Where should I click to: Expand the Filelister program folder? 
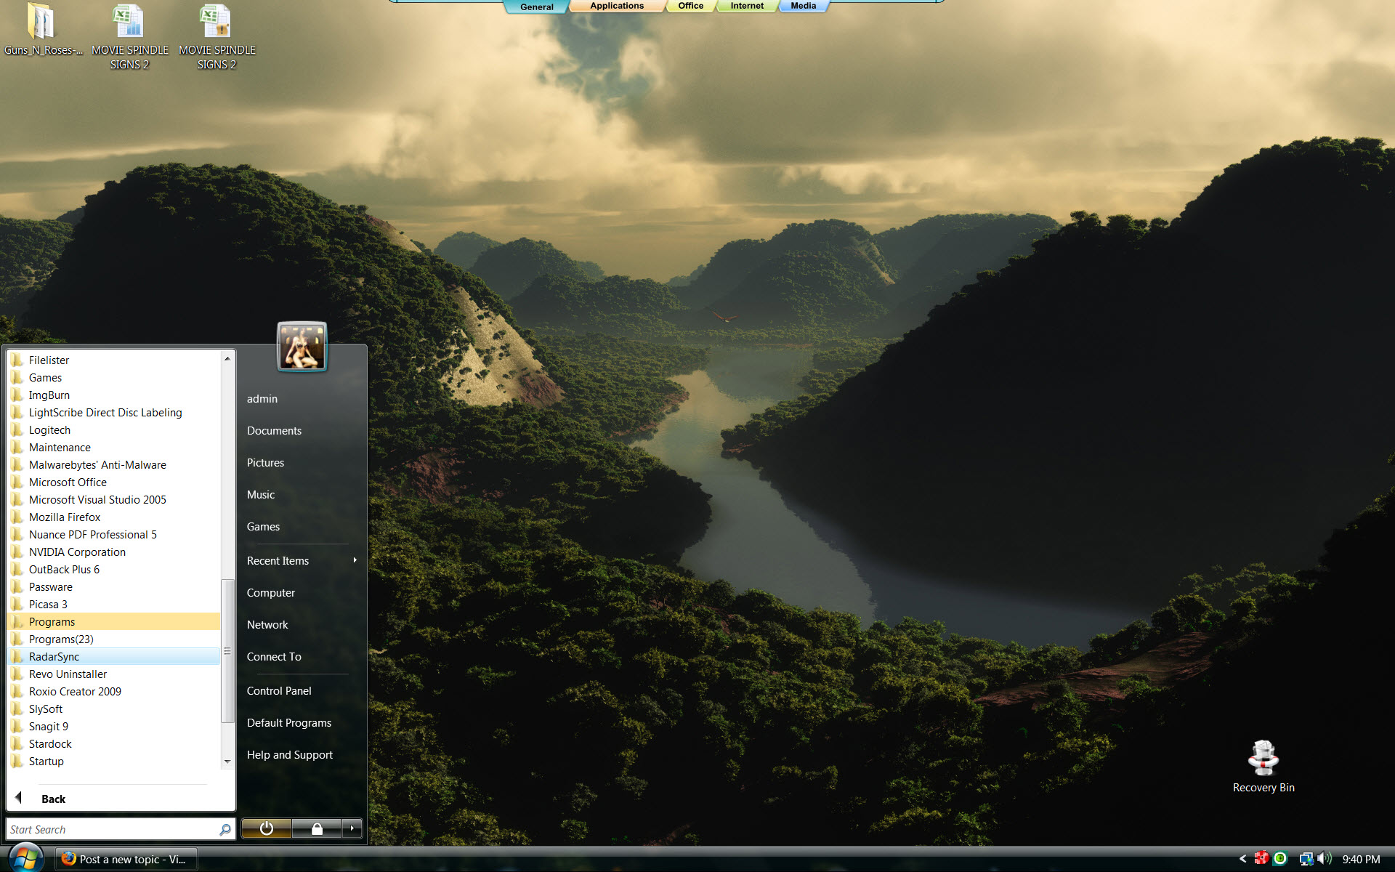(x=113, y=360)
